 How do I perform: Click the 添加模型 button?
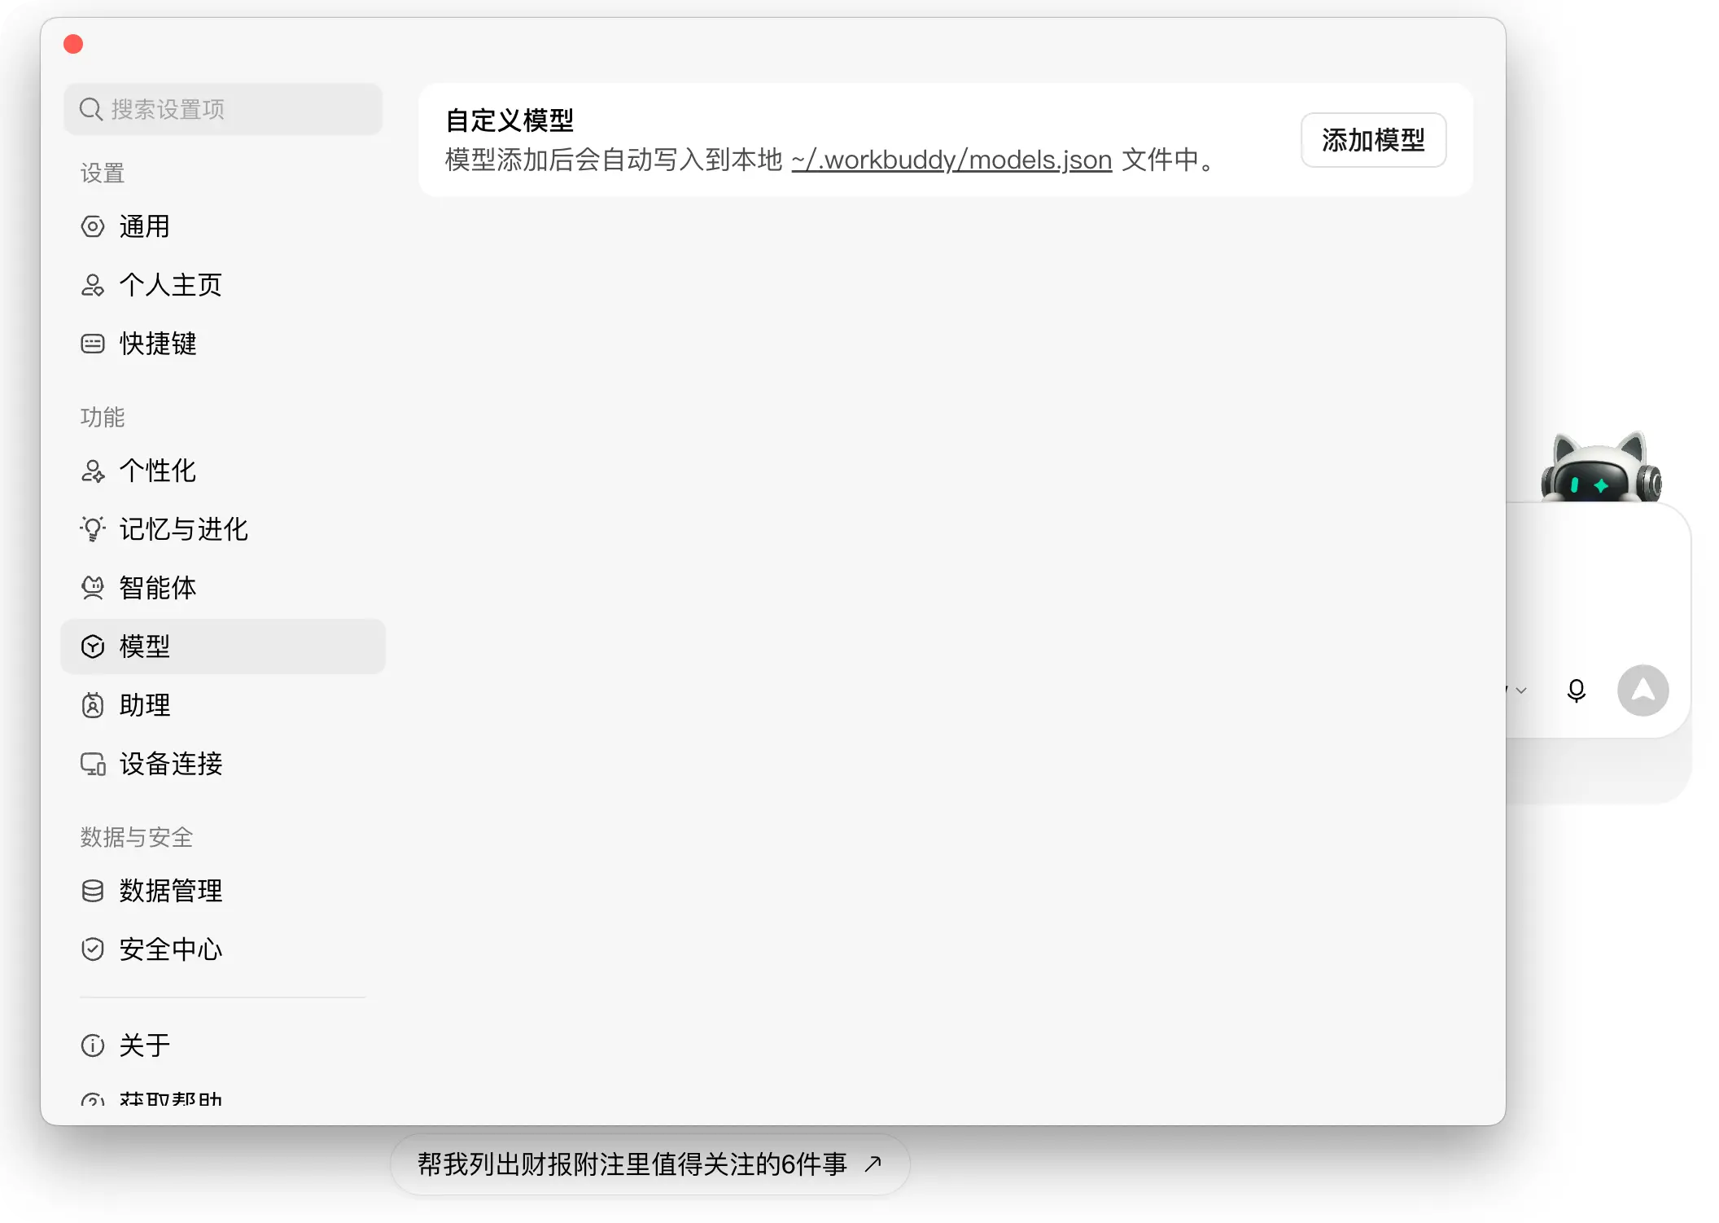1373,140
